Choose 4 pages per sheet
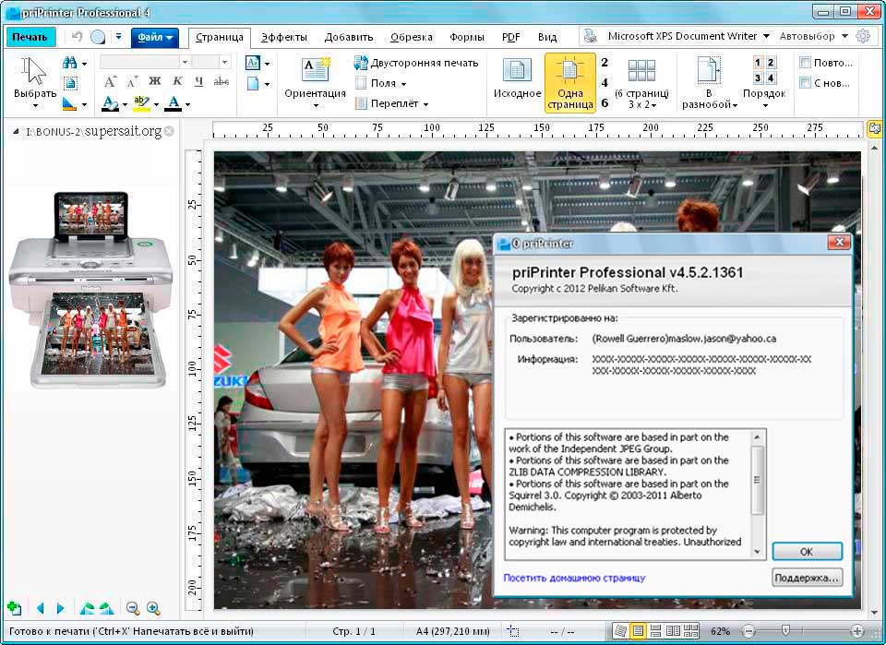 coord(605,83)
